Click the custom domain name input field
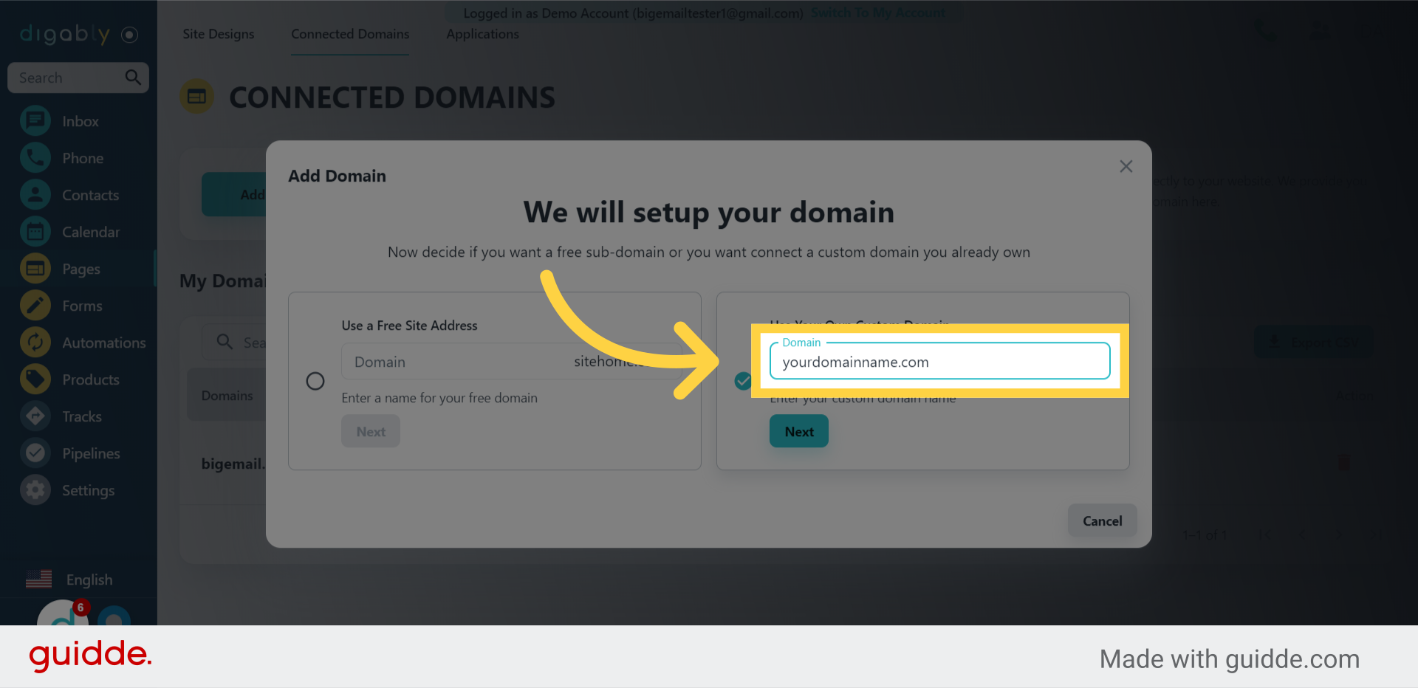Image resolution: width=1418 pixels, height=688 pixels. pos(939,362)
